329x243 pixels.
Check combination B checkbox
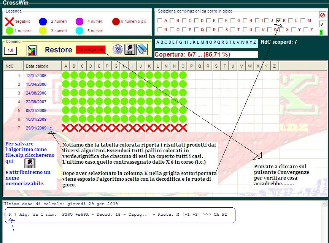point(172,21)
